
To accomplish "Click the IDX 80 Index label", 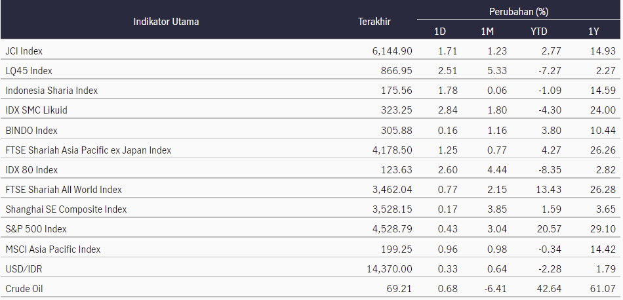I will (x=31, y=170).
